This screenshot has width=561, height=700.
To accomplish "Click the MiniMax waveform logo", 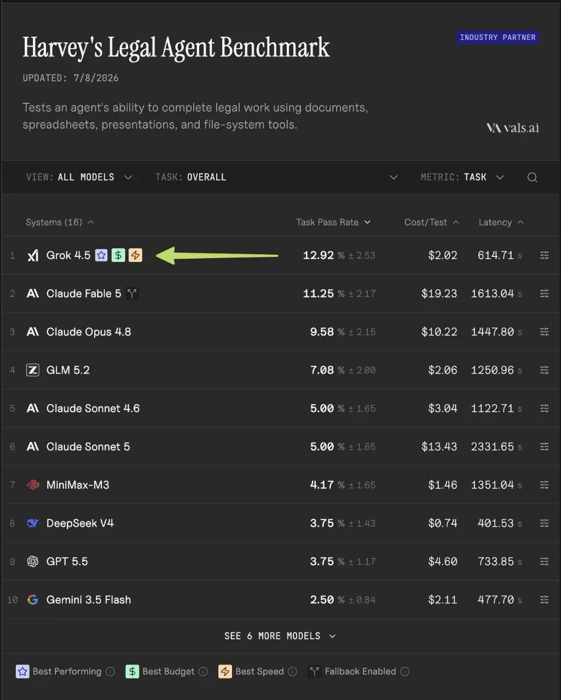I will click(33, 485).
